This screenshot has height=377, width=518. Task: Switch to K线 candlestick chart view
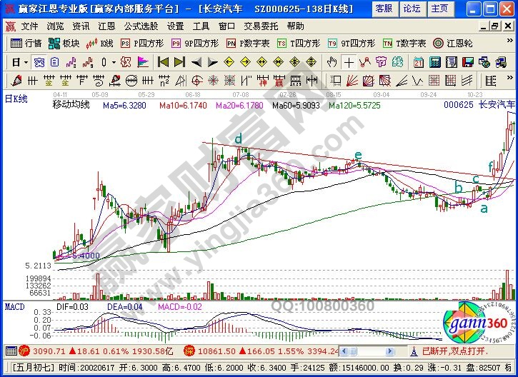pyautogui.click(x=101, y=43)
